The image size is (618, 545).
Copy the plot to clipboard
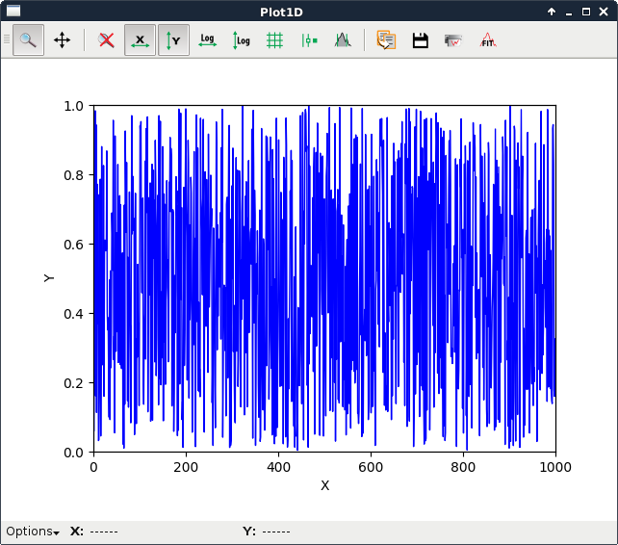(386, 40)
